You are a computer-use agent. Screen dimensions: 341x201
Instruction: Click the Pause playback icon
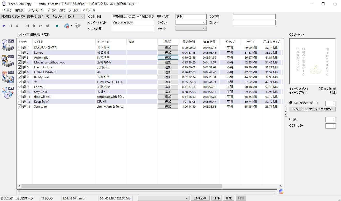click(x=11, y=26)
